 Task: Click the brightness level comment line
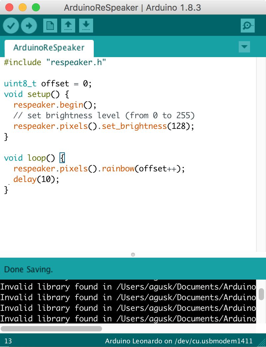pos(104,116)
